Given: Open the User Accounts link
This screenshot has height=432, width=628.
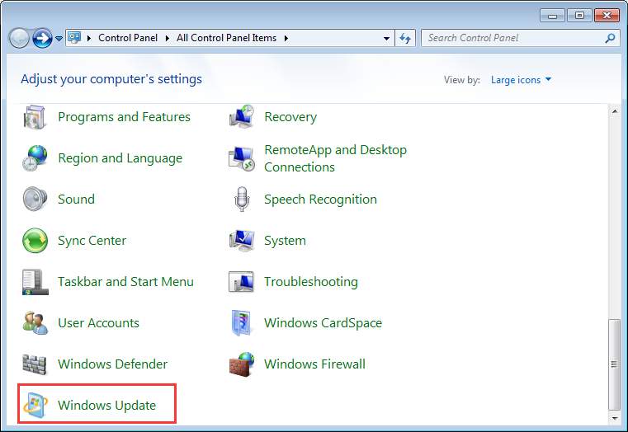Looking at the screenshot, I should [98, 323].
